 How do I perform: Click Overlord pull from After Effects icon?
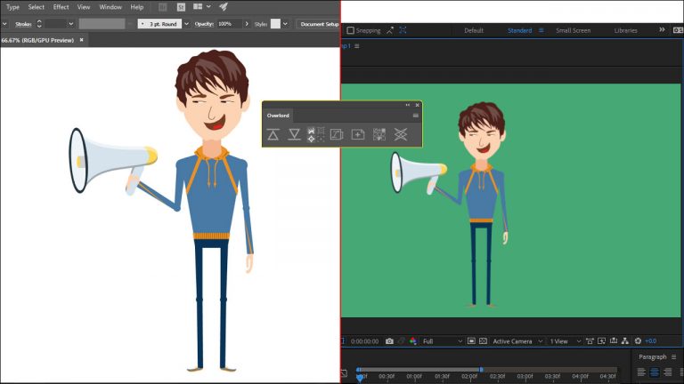294,134
